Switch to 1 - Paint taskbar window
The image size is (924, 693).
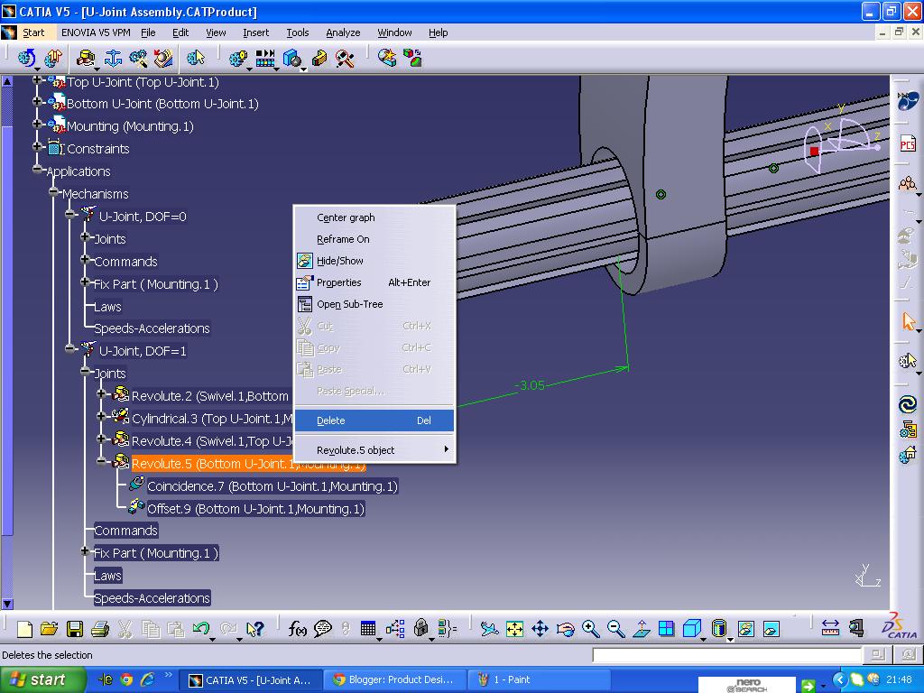point(539,679)
